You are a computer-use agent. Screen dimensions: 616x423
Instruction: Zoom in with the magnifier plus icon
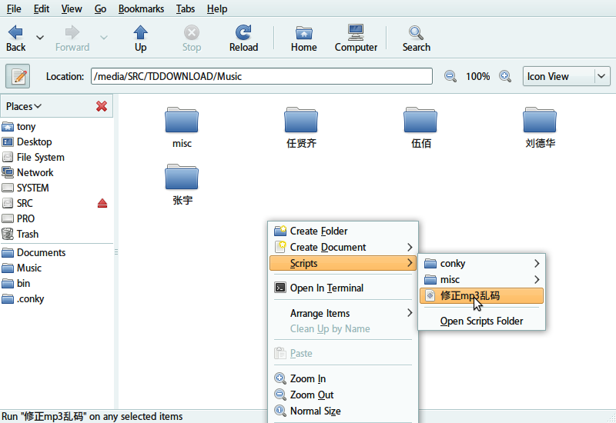(505, 76)
